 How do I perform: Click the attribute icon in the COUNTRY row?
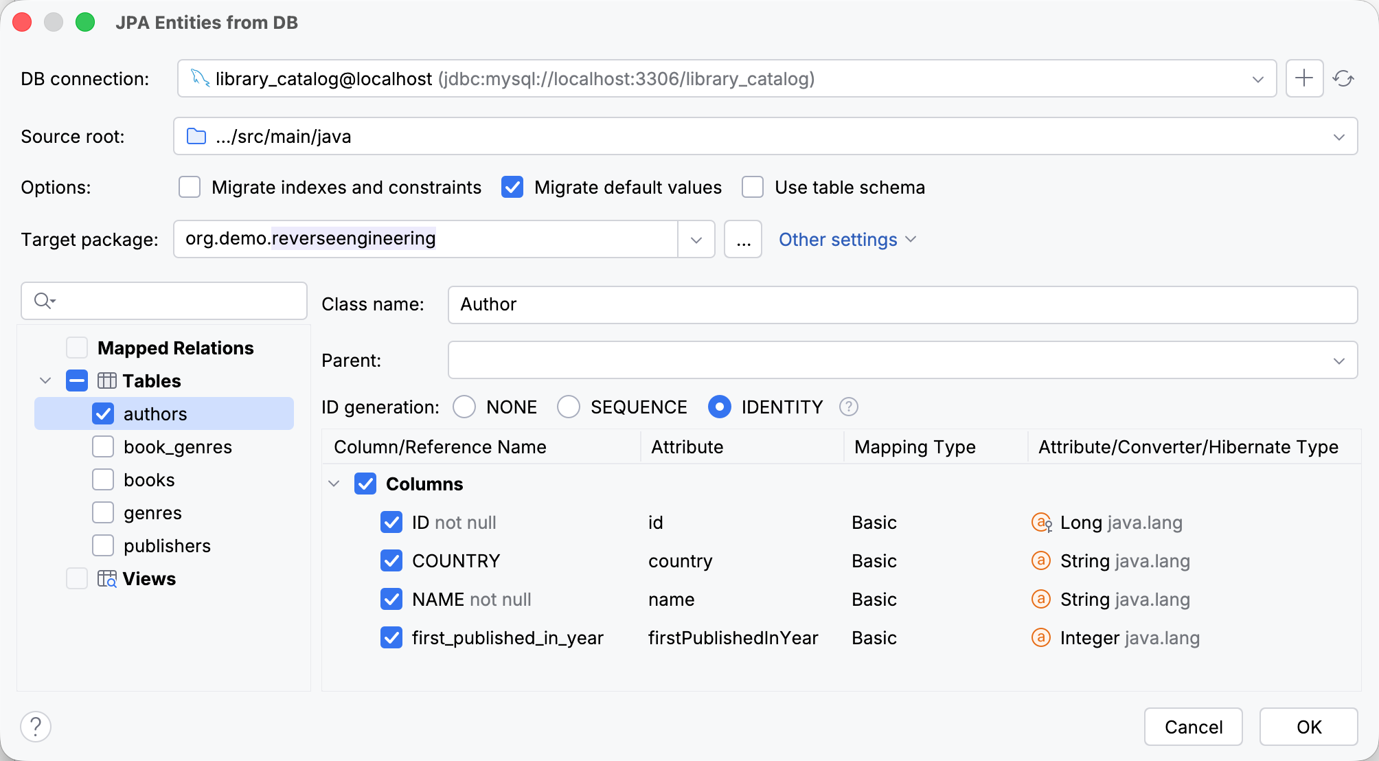1041,561
